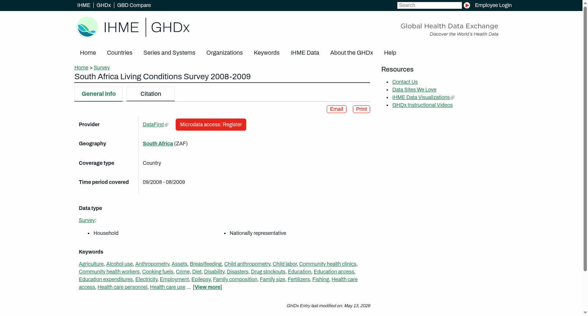Open the Organizations menu
The width and height of the screenshot is (588, 316).
(225, 53)
